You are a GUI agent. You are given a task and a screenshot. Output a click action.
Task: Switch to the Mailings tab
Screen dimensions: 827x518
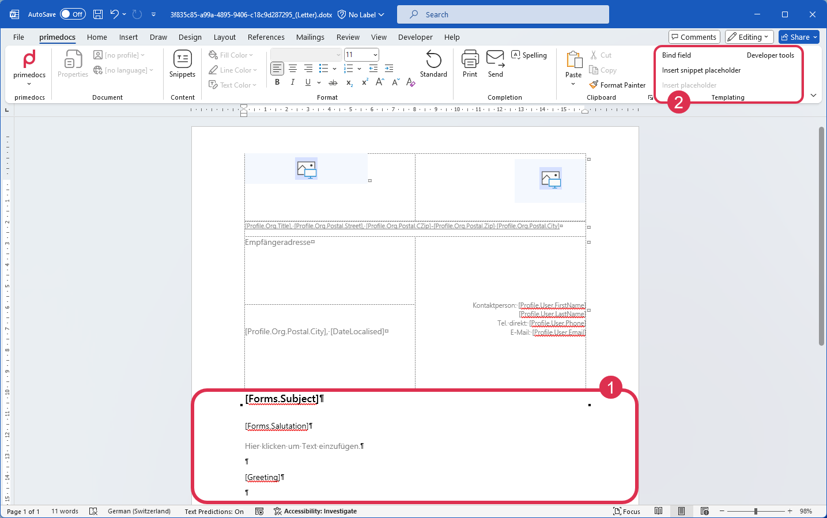pyautogui.click(x=310, y=37)
